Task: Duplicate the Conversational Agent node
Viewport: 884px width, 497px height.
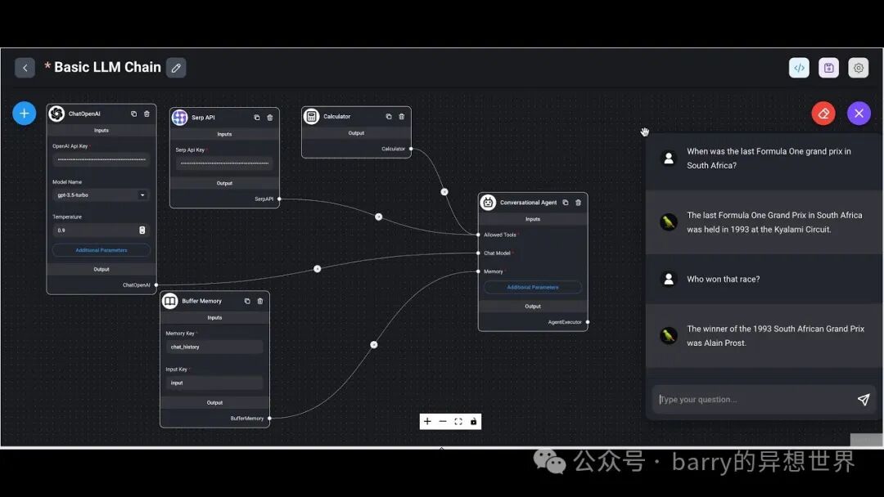Action: coord(566,203)
